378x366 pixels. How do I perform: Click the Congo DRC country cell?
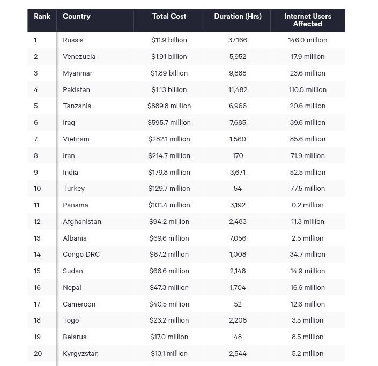tap(81, 255)
